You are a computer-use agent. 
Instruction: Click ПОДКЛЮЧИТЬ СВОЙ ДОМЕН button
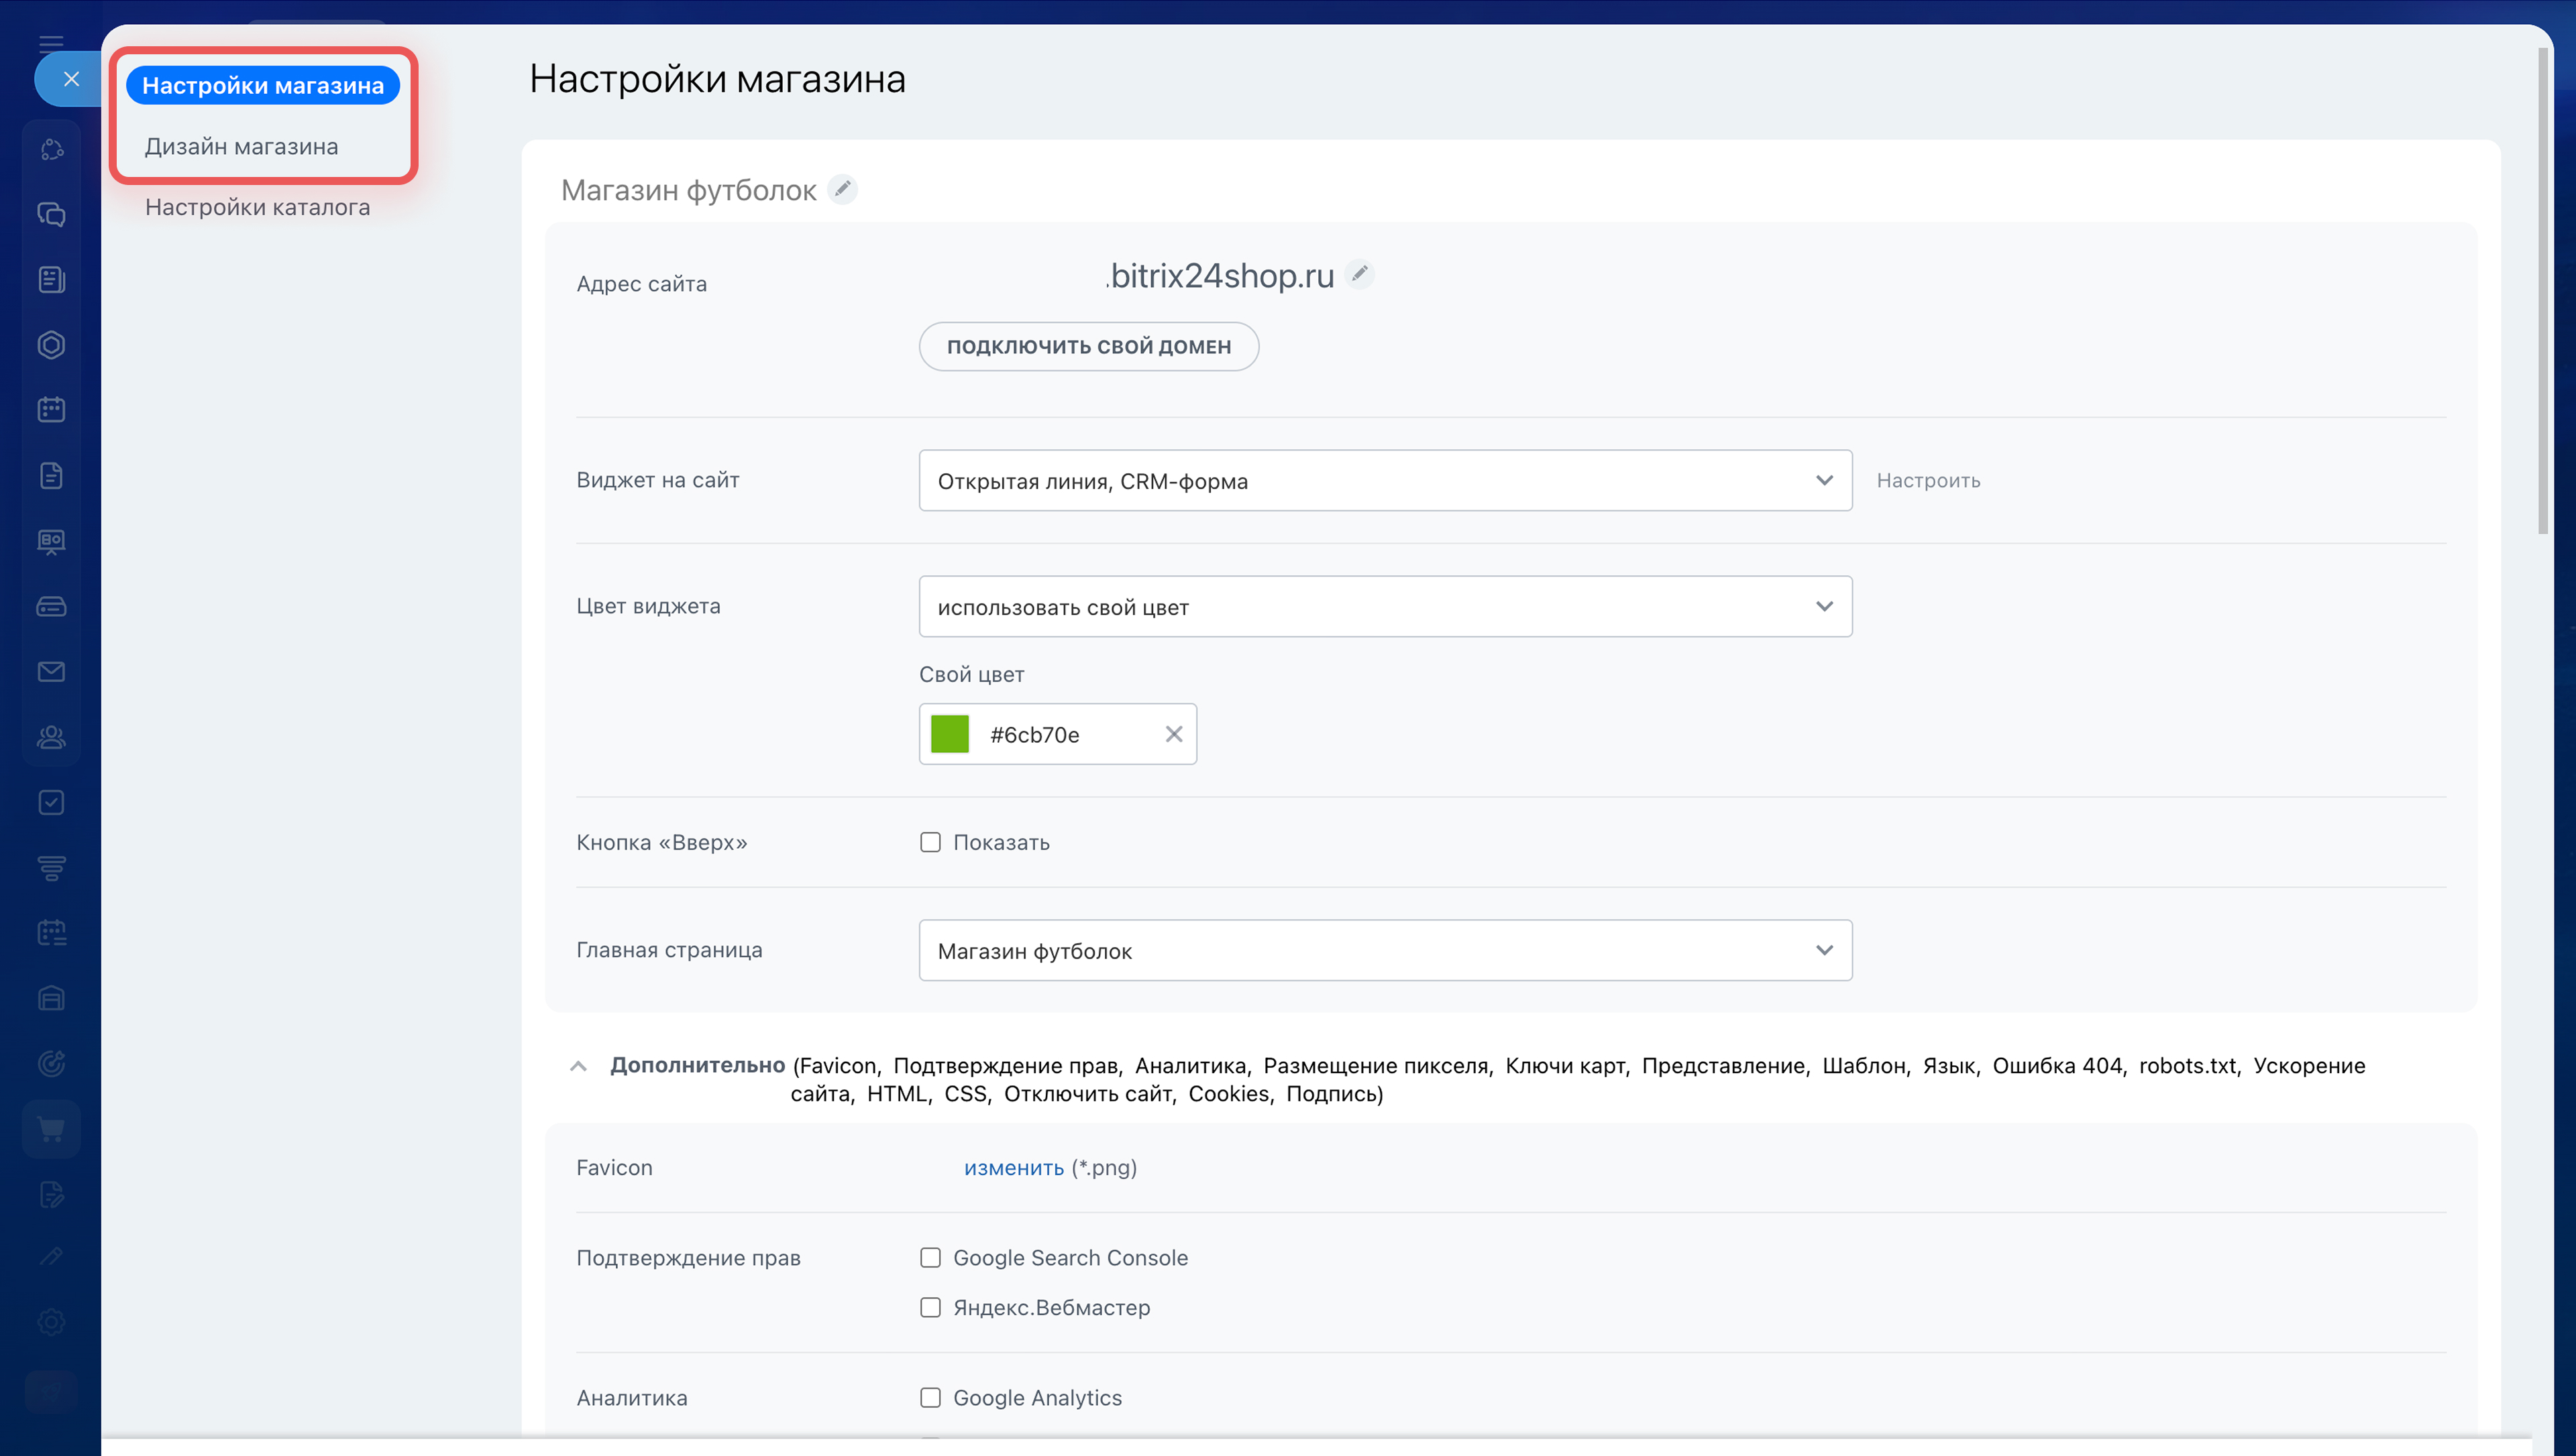(1088, 347)
